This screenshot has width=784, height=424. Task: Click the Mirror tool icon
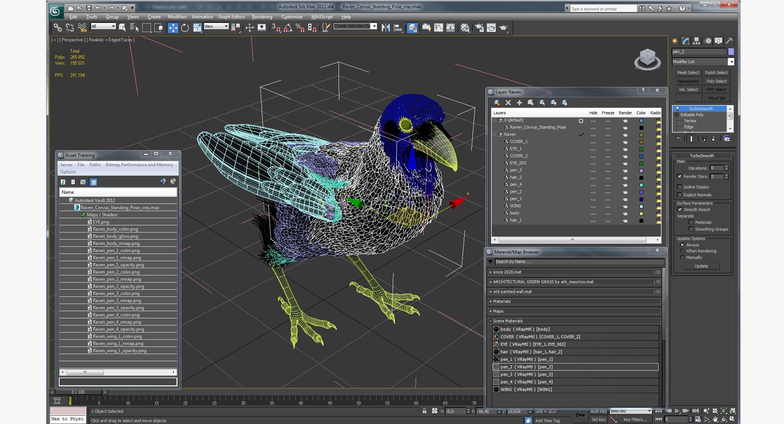click(386, 28)
